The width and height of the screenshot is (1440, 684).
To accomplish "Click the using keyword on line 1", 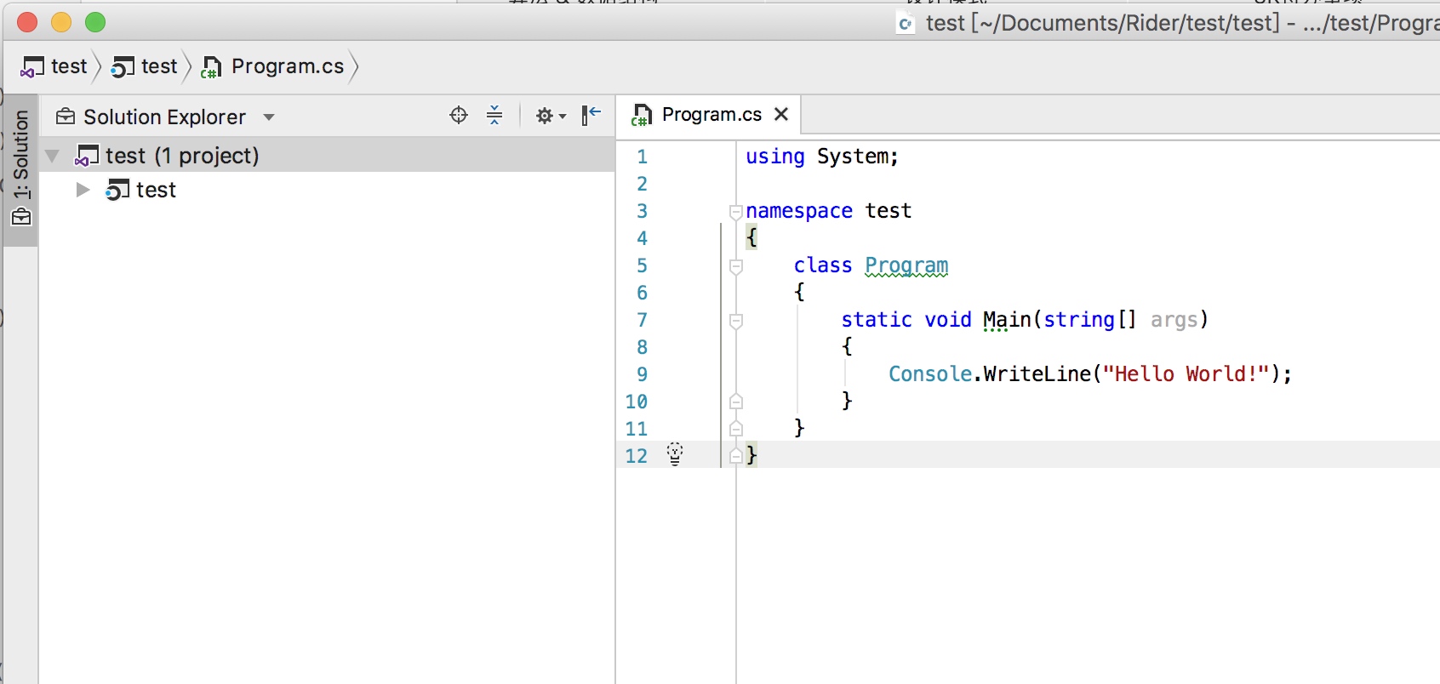I will 775,157.
